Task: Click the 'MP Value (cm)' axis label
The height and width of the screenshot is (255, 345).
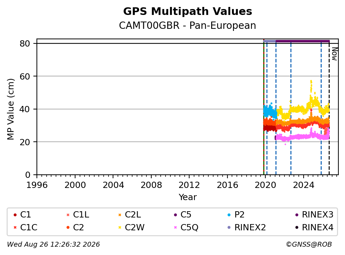Action: pyautogui.click(x=10, y=109)
